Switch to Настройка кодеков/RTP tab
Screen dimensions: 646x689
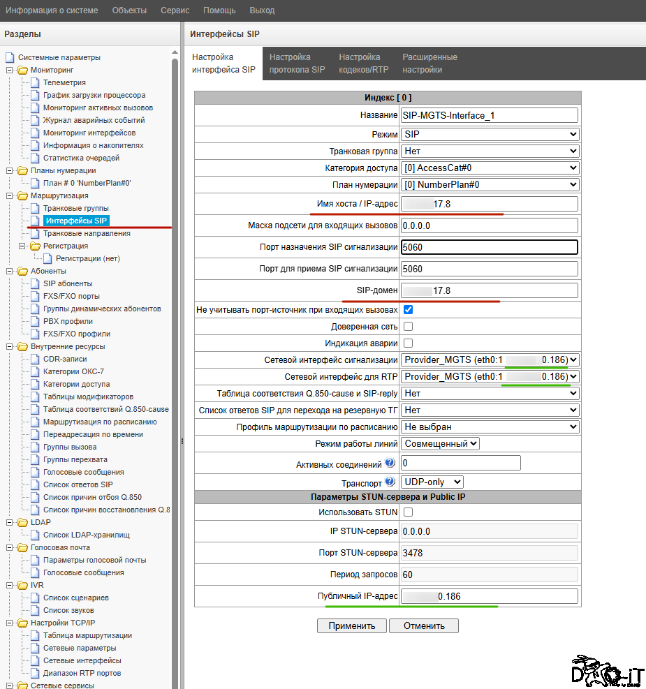pyautogui.click(x=363, y=64)
